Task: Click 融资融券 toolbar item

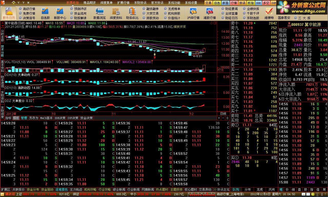Action: 150,9
